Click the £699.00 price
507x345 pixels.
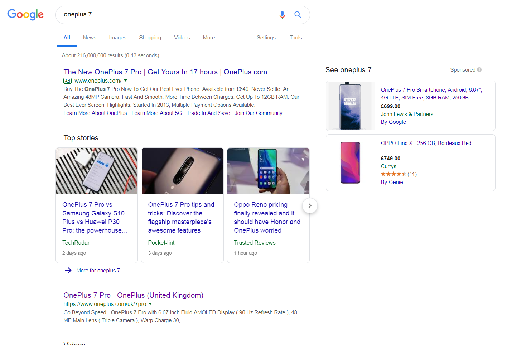point(391,106)
